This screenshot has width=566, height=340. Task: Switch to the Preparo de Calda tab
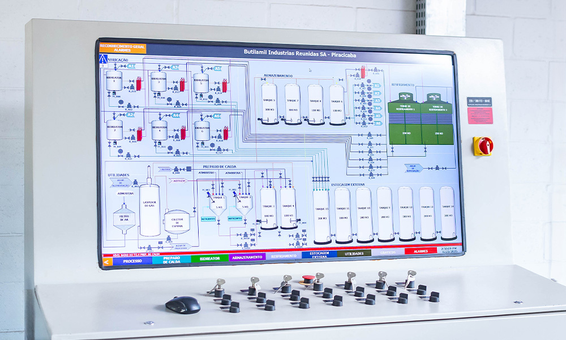[x=170, y=260]
